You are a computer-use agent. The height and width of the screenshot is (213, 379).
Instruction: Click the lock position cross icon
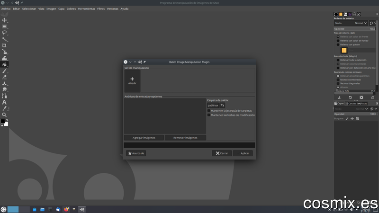point(352,119)
